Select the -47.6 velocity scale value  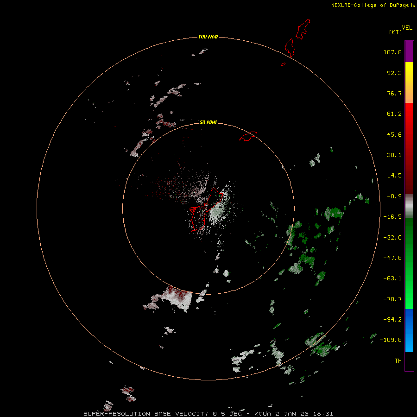(392, 258)
